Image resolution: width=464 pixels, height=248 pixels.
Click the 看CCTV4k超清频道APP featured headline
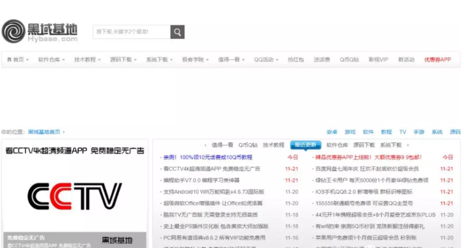click(x=75, y=150)
